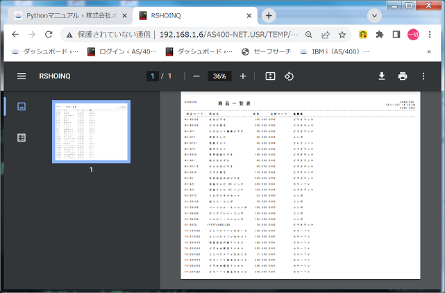Viewport: 445px width, 293px height.
Task: Bookmark this page with star icon
Action: coord(342,34)
